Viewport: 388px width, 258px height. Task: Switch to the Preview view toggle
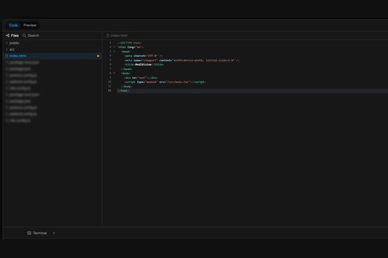coord(30,25)
